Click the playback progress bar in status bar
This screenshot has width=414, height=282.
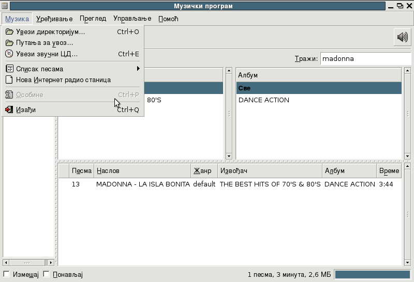[373, 274]
